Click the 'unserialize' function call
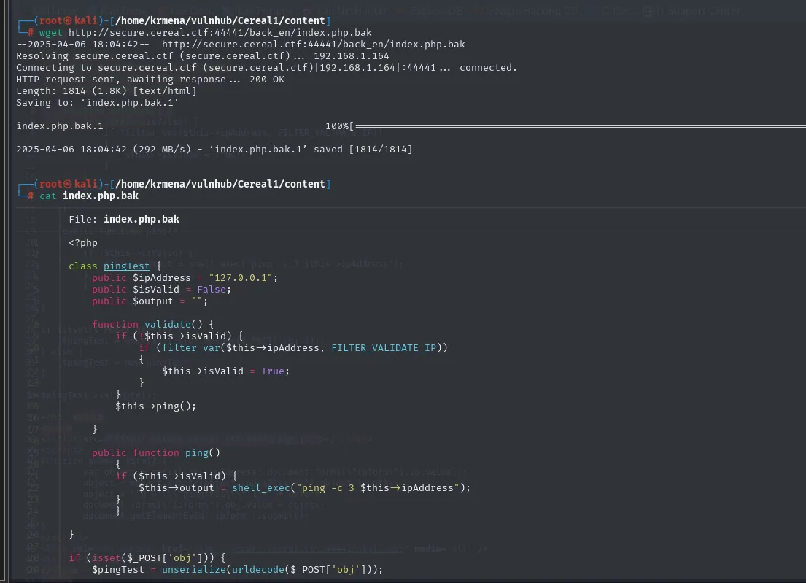The width and height of the screenshot is (806, 583). [194, 570]
